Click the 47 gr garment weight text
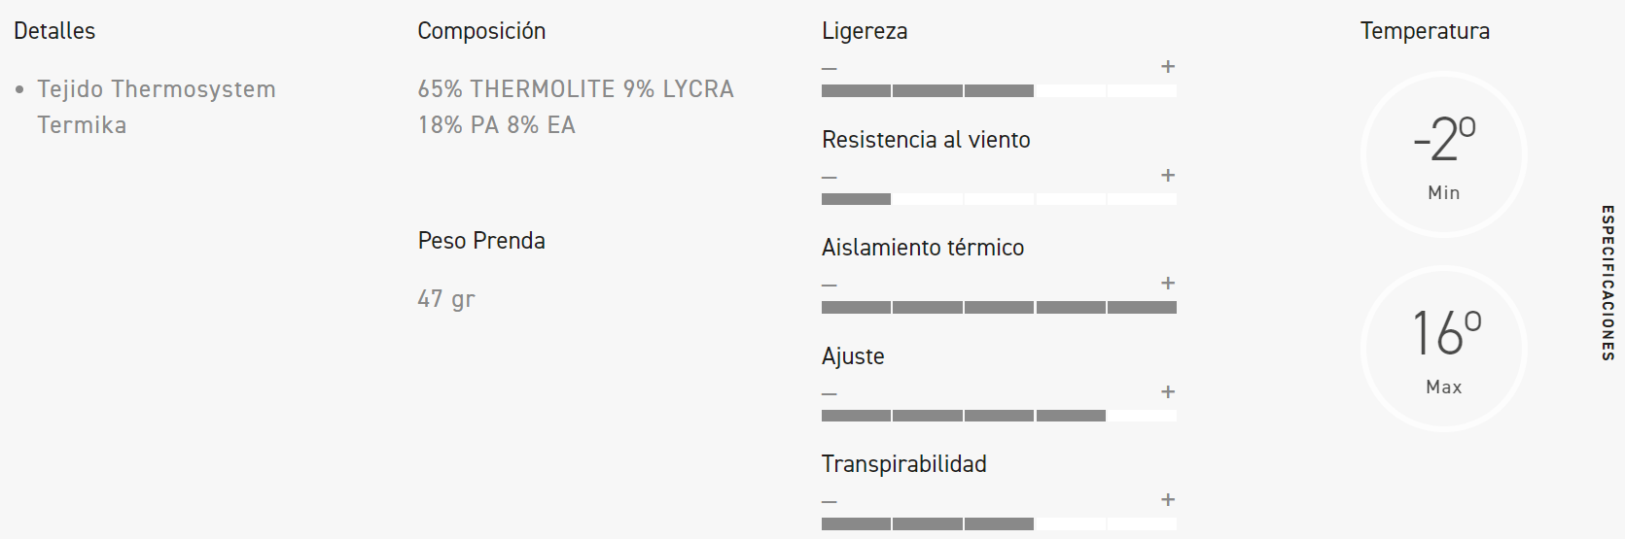The width and height of the screenshot is (1625, 539). pyautogui.click(x=446, y=299)
